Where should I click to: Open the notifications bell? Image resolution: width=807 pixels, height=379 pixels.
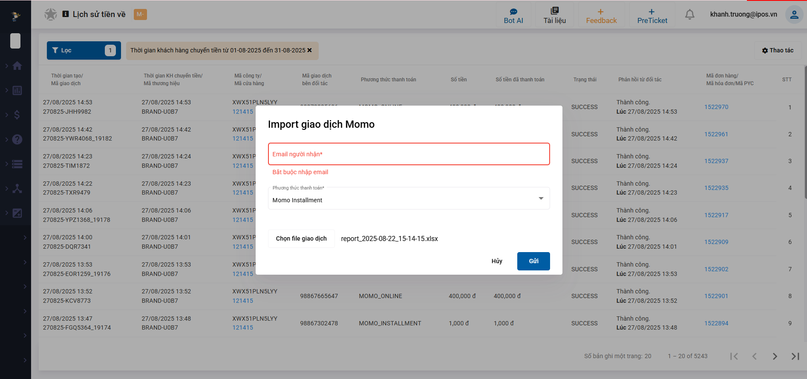(690, 14)
